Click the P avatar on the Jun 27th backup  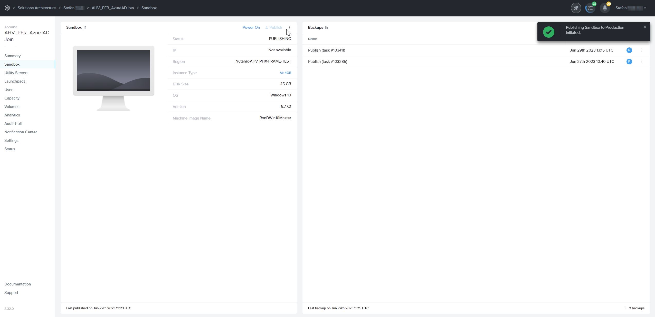tap(629, 62)
